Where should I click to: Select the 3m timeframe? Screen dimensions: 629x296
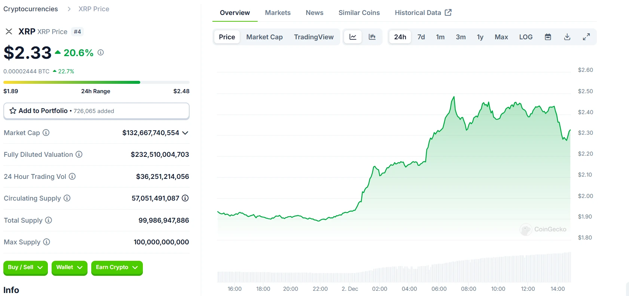(x=461, y=37)
